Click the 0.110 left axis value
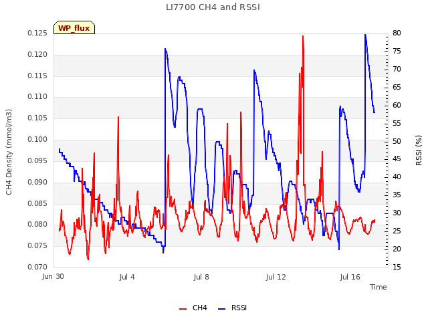428x321 pixels. click(x=37, y=96)
